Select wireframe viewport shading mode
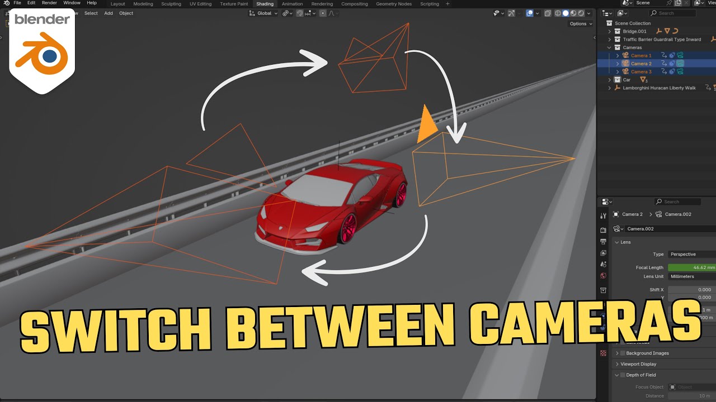 click(x=558, y=13)
